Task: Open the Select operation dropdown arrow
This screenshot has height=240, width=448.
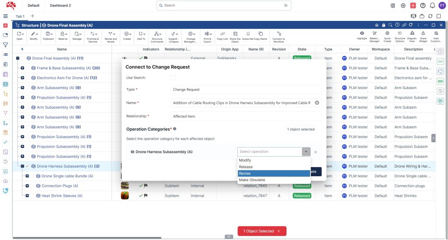Action: pyautogui.click(x=306, y=152)
